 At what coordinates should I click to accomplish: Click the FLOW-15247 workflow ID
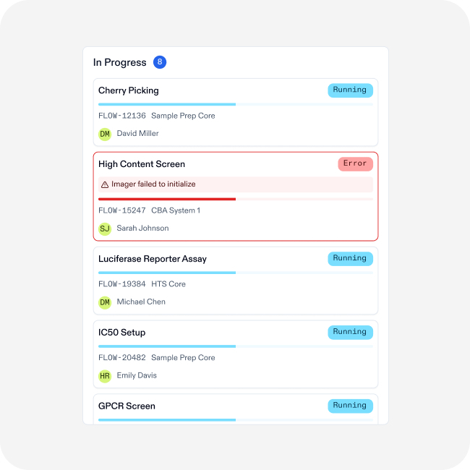122,211
